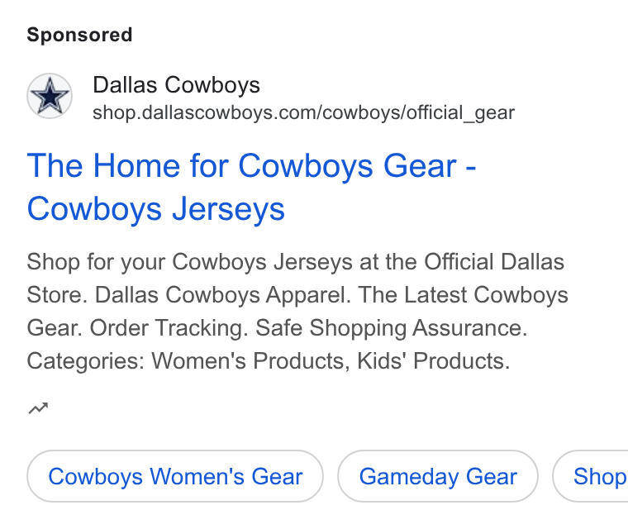
Task: Click "The Latest Cowboys" description text
Action: [463, 295]
